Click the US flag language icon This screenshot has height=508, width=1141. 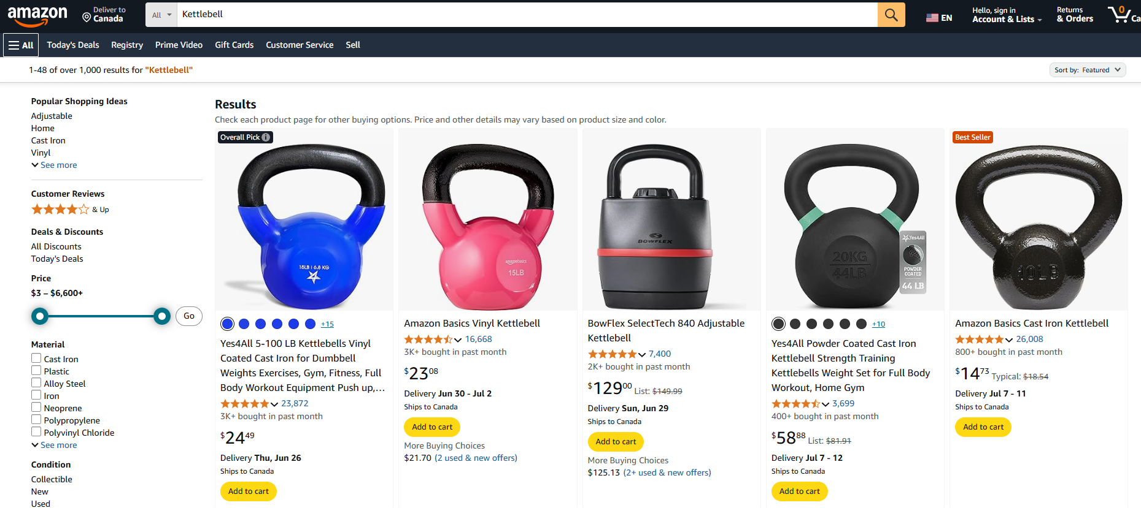(933, 18)
